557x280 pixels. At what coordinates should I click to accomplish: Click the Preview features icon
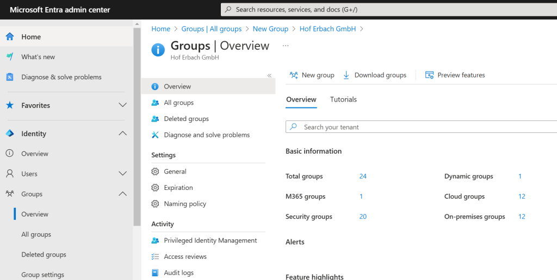click(429, 75)
